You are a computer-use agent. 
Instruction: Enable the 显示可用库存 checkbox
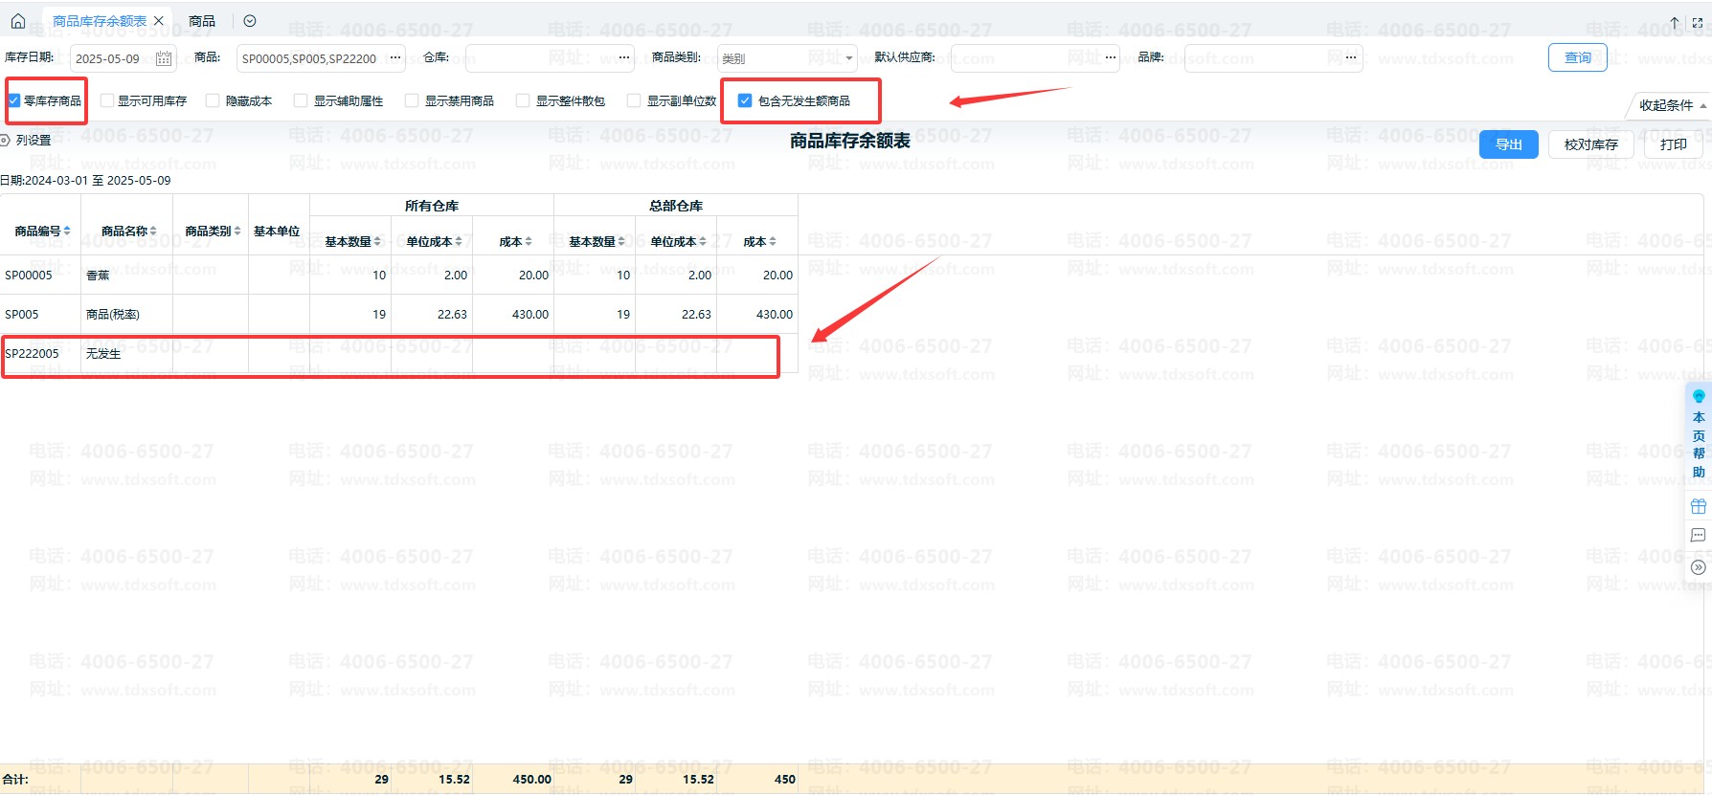107,100
